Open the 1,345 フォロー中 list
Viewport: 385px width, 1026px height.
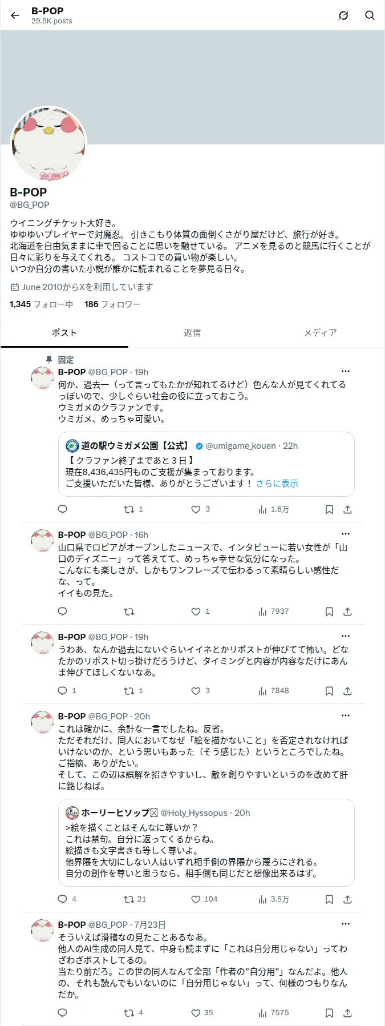(x=41, y=304)
